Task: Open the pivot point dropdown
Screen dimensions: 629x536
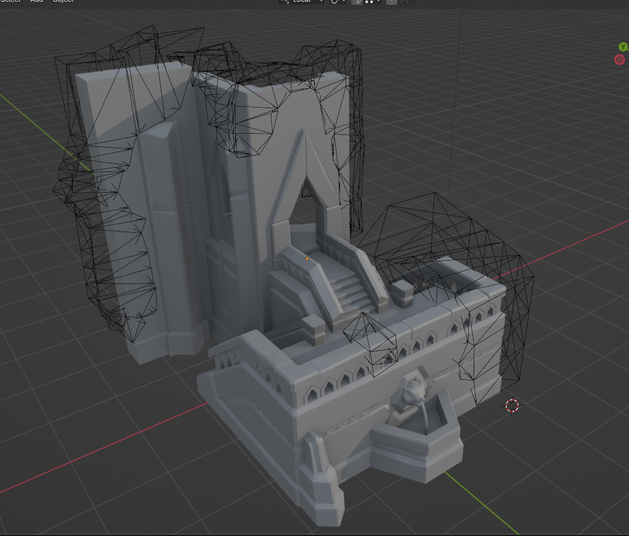Action: (338, 2)
